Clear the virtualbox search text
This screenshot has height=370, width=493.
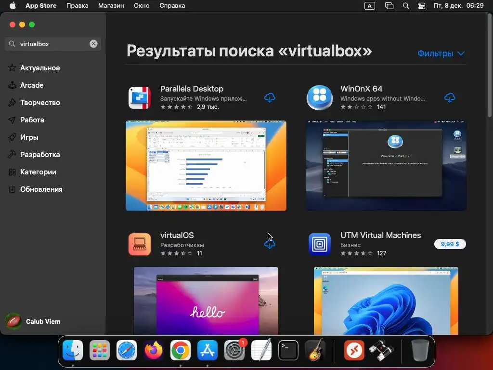93,44
